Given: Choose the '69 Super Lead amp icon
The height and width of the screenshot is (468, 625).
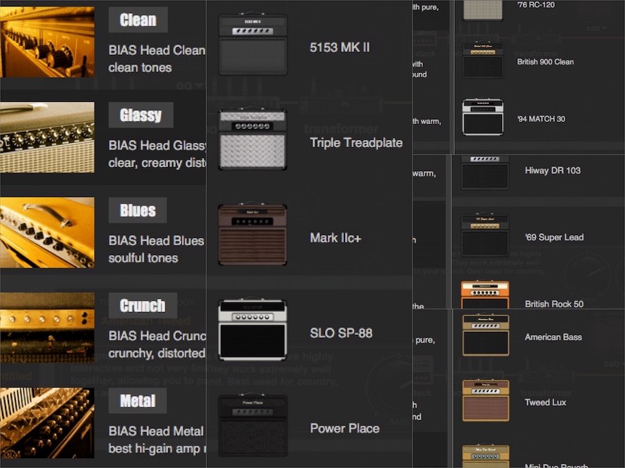Looking at the screenshot, I should pyautogui.click(x=485, y=234).
